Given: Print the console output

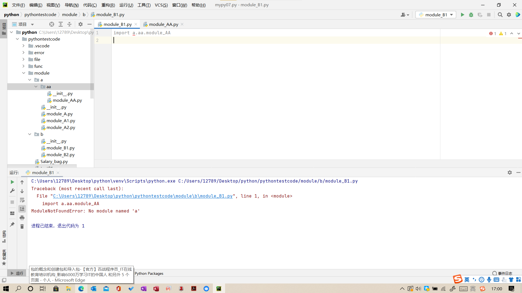Looking at the screenshot, I should point(22,218).
